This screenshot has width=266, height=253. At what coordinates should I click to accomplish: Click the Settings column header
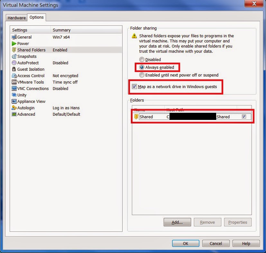point(30,30)
